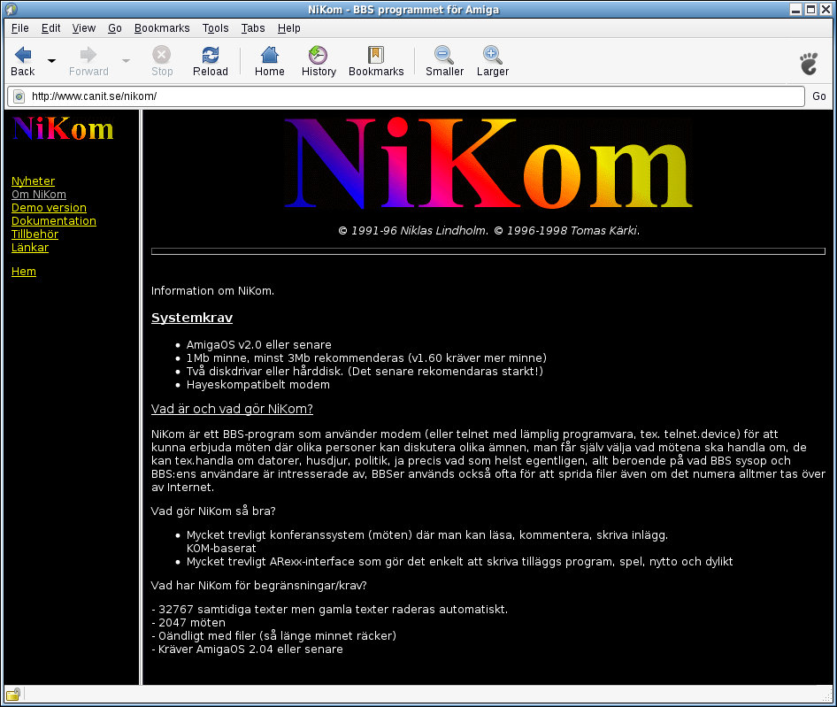
Task: Click the Go button beside address bar
Action: (818, 96)
